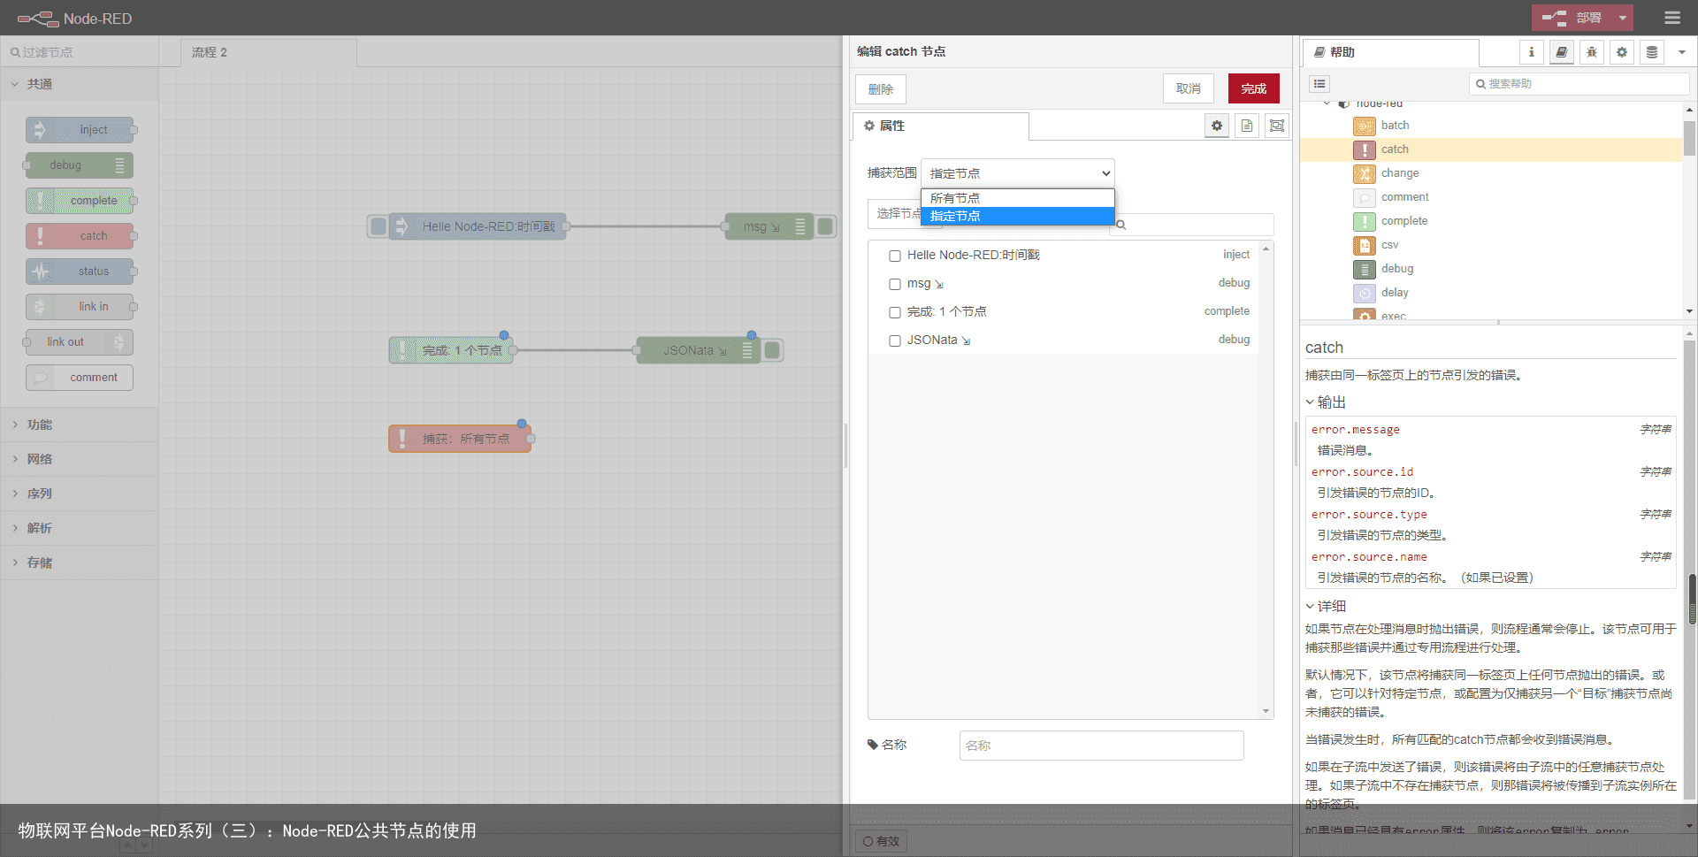Select the link out node in the palette
The width and height of the screenshot is (1698, 857).
click(x=80, y=342)
